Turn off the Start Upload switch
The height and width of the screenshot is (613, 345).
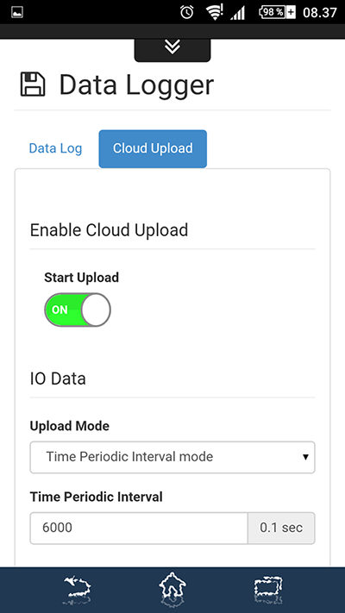coord(78,310)
